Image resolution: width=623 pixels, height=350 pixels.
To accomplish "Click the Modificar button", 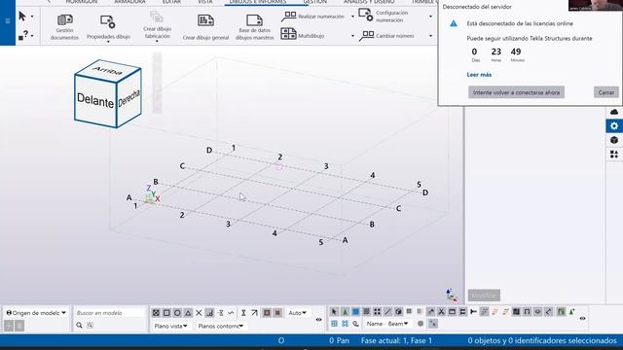I will tap(484, 296).
